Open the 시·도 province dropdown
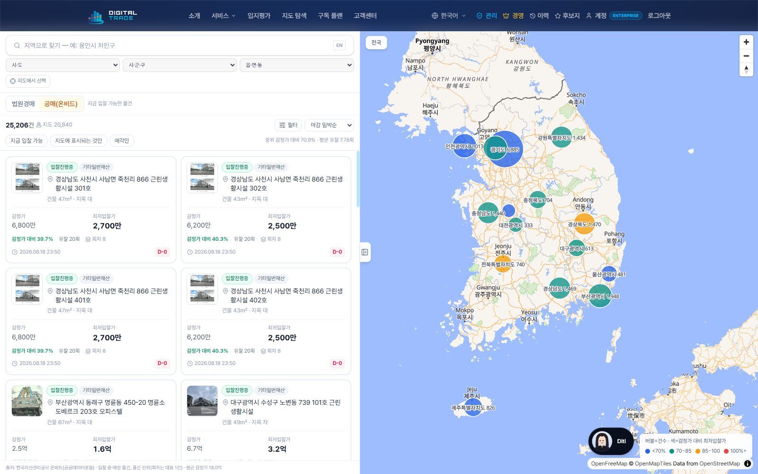Viewport: 758px width, 474px height. [63, 65]
